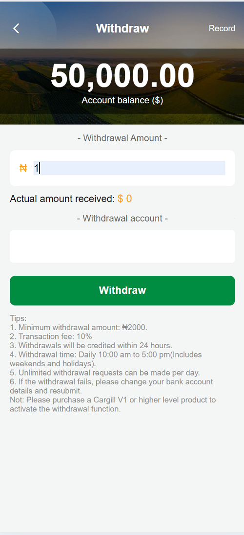Click the Withdraw page title
This screenshot has width=244, height=535.
[122, 28]
